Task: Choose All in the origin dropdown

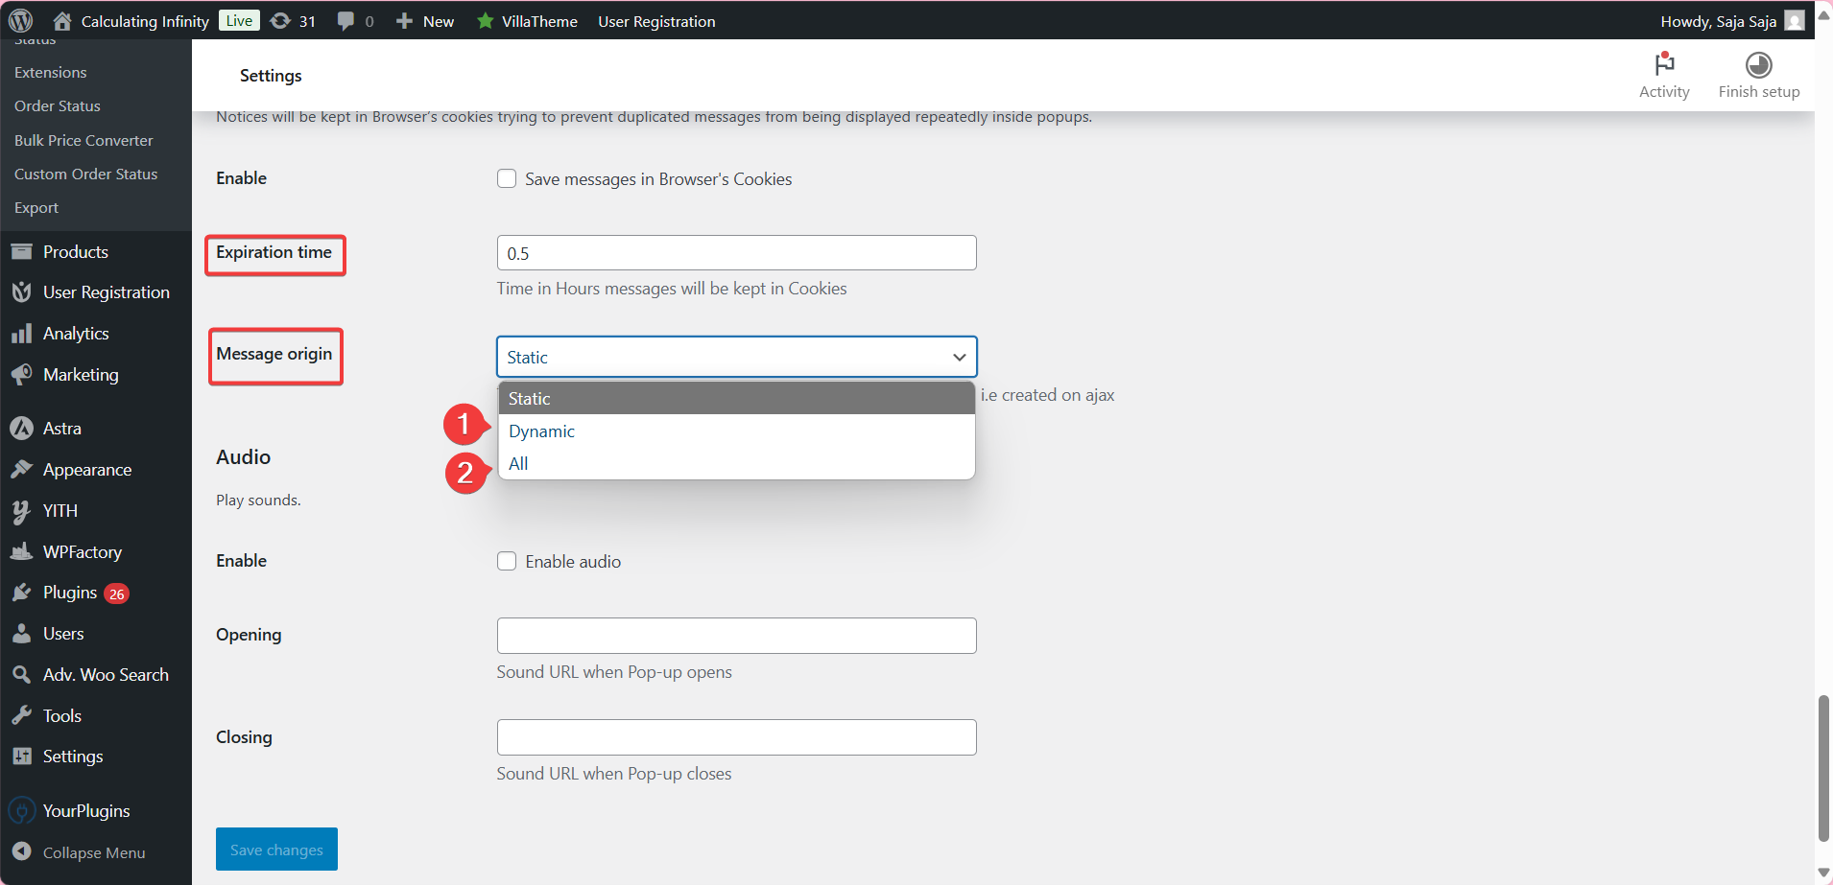Action: tap(519, 464)
